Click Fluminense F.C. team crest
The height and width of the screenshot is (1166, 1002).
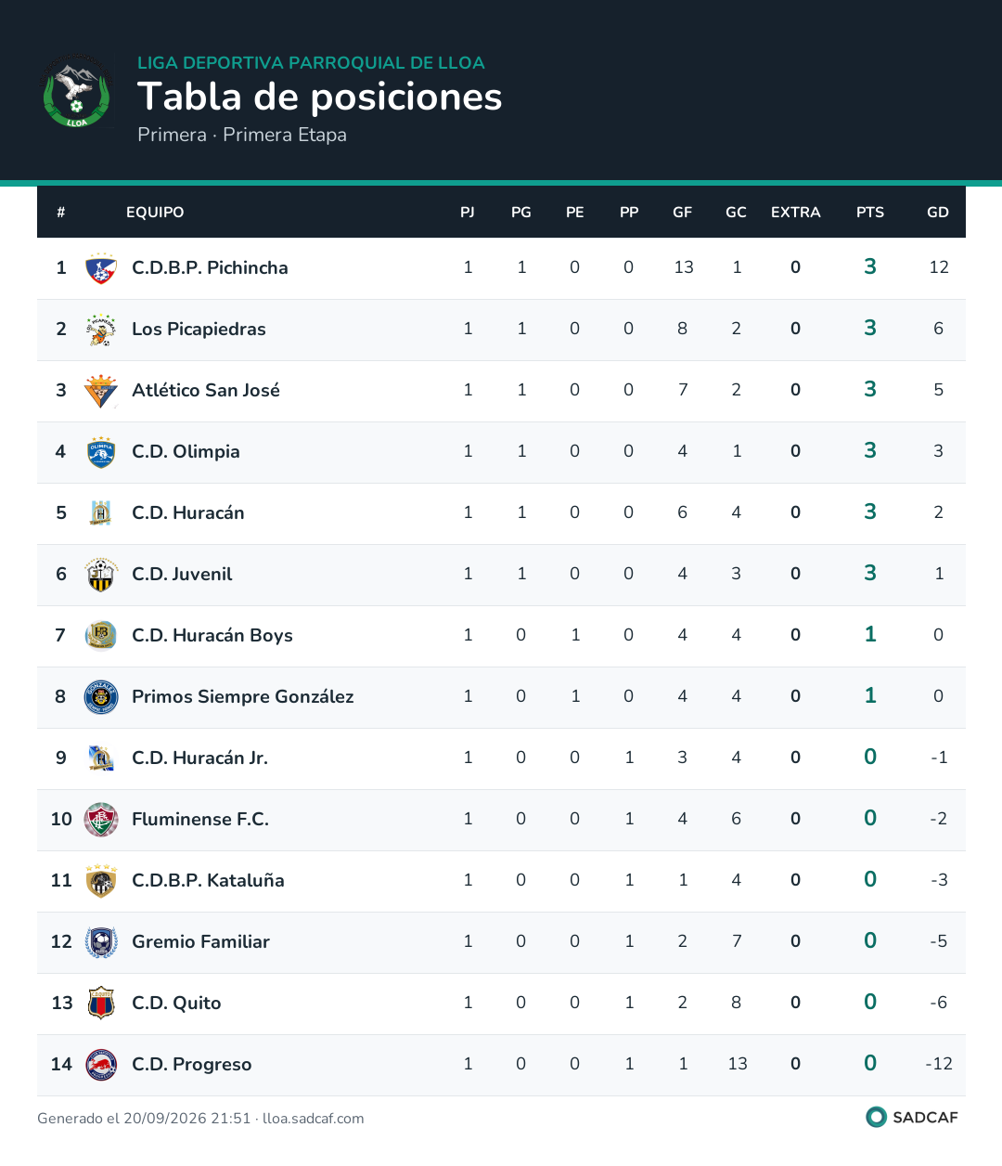click(x=101, y=820)
